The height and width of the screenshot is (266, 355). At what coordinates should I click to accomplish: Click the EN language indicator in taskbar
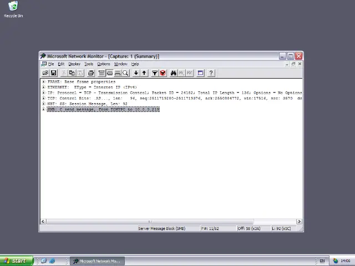click(322, 261)
